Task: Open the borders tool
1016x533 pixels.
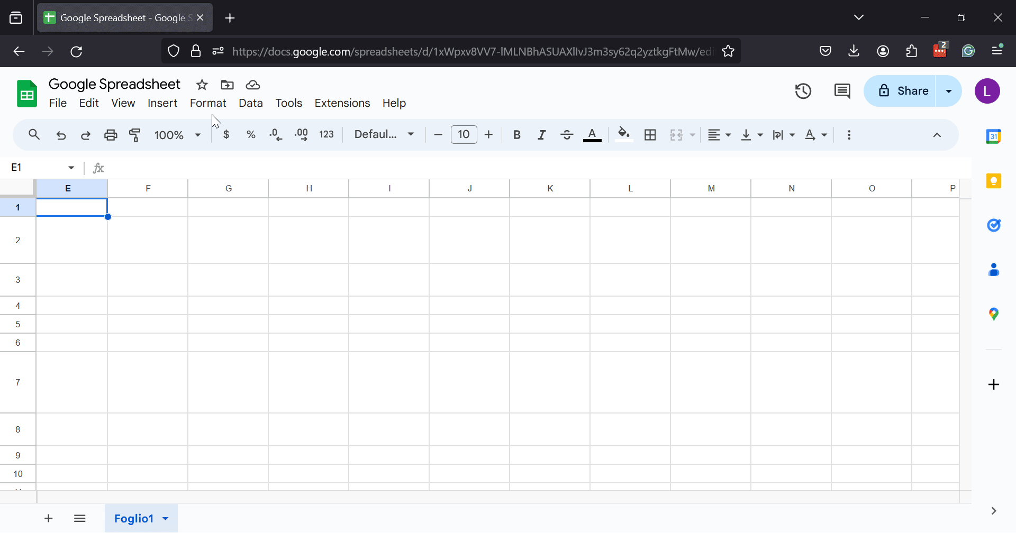Action: tap(650, 135)
